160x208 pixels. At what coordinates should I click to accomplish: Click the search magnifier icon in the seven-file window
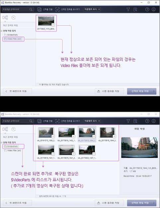(31, 121)
